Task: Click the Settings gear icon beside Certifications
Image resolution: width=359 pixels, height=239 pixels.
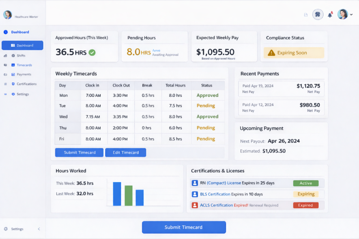Action: (13, 94)
